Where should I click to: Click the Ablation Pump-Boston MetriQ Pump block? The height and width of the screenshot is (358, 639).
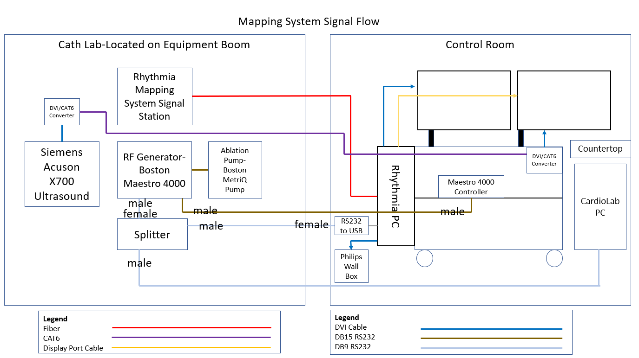(235, 170)
